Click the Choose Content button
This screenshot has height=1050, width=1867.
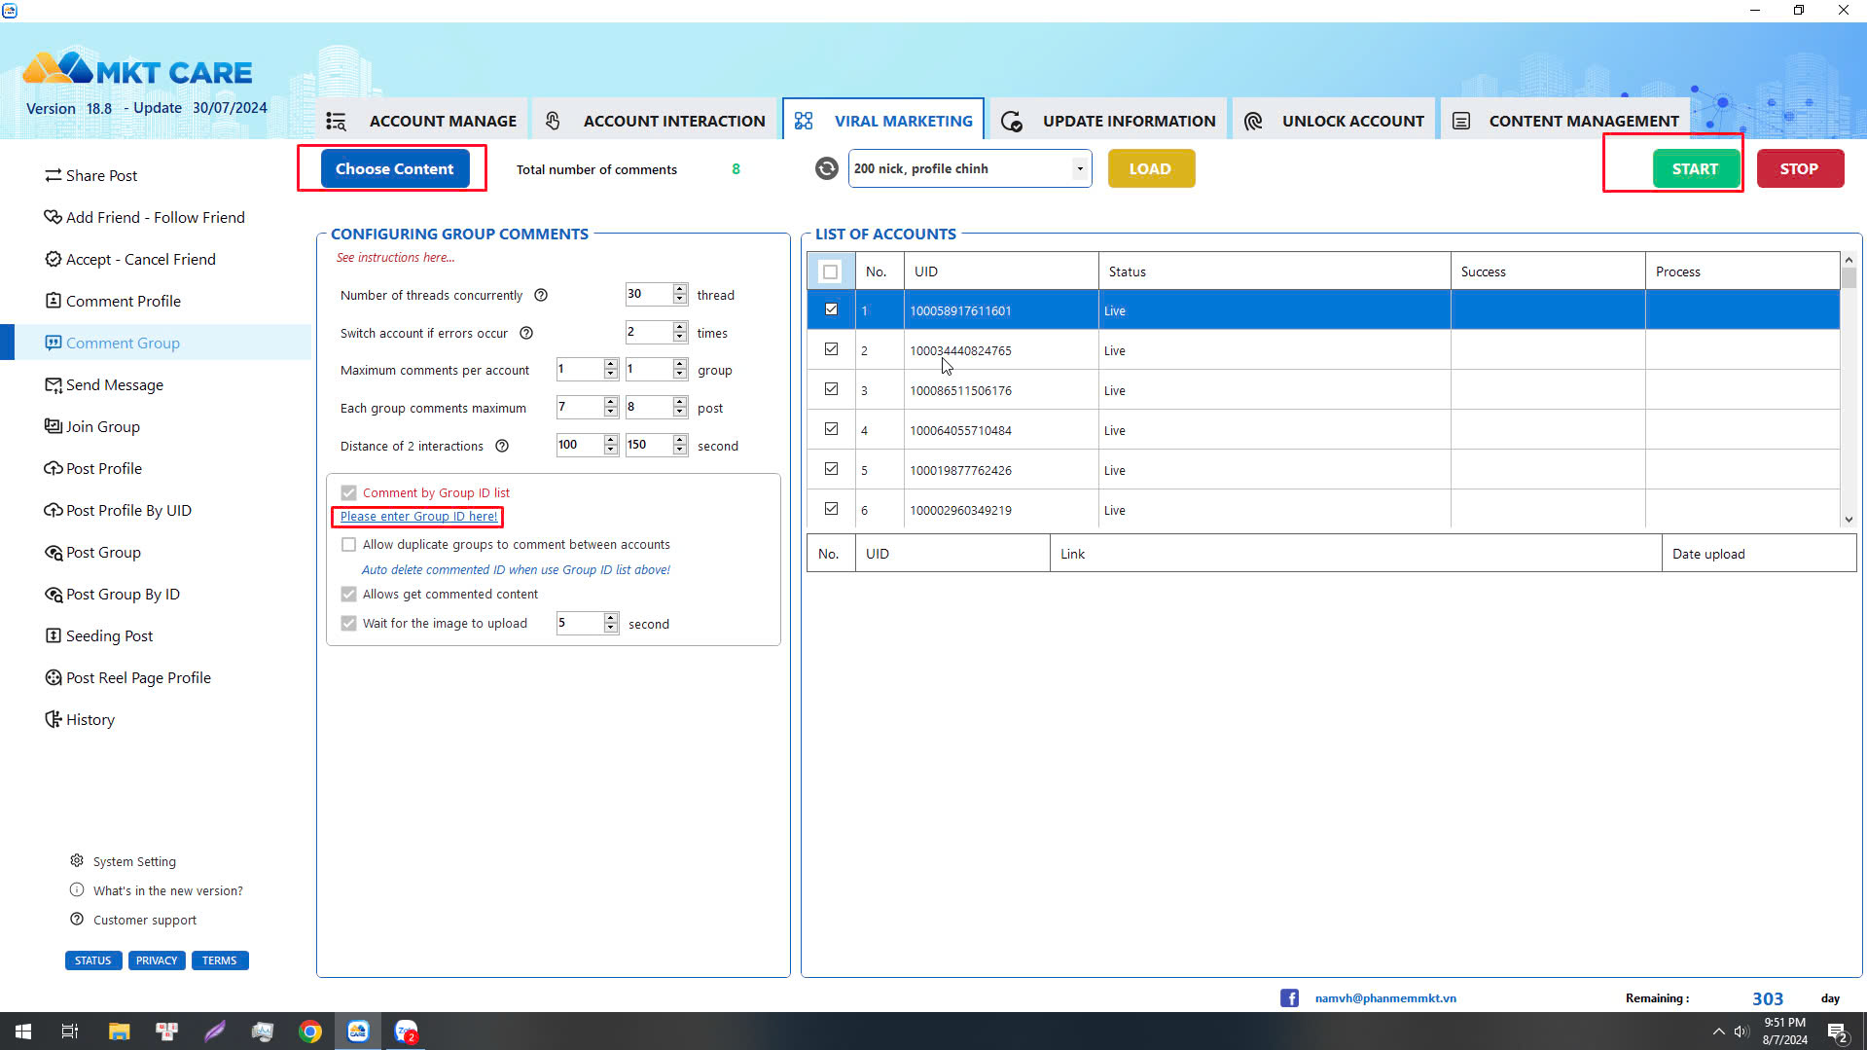[394, 168]
